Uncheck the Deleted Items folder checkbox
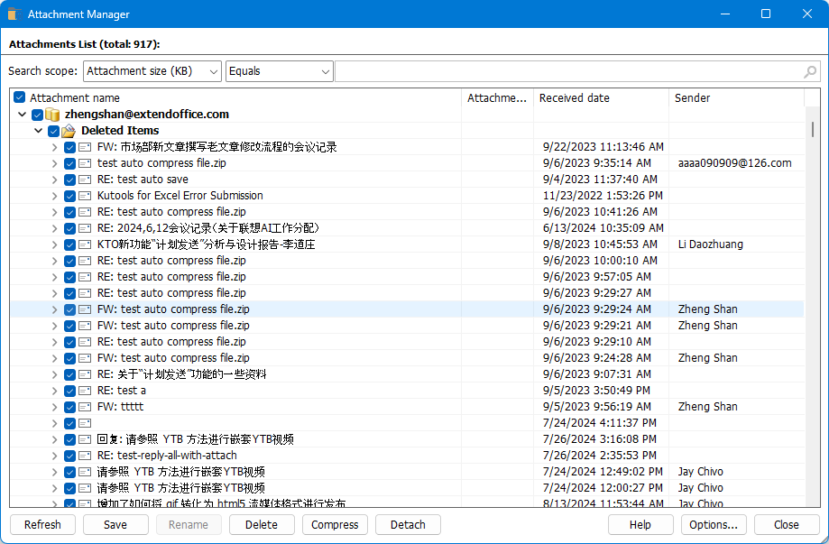The height and width of the screenshot is (544, 829). tap(53, 130)
